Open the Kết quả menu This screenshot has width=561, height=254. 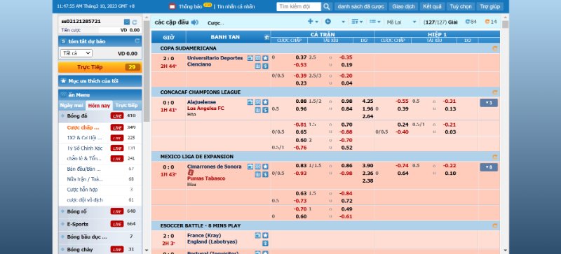[432, 6]
